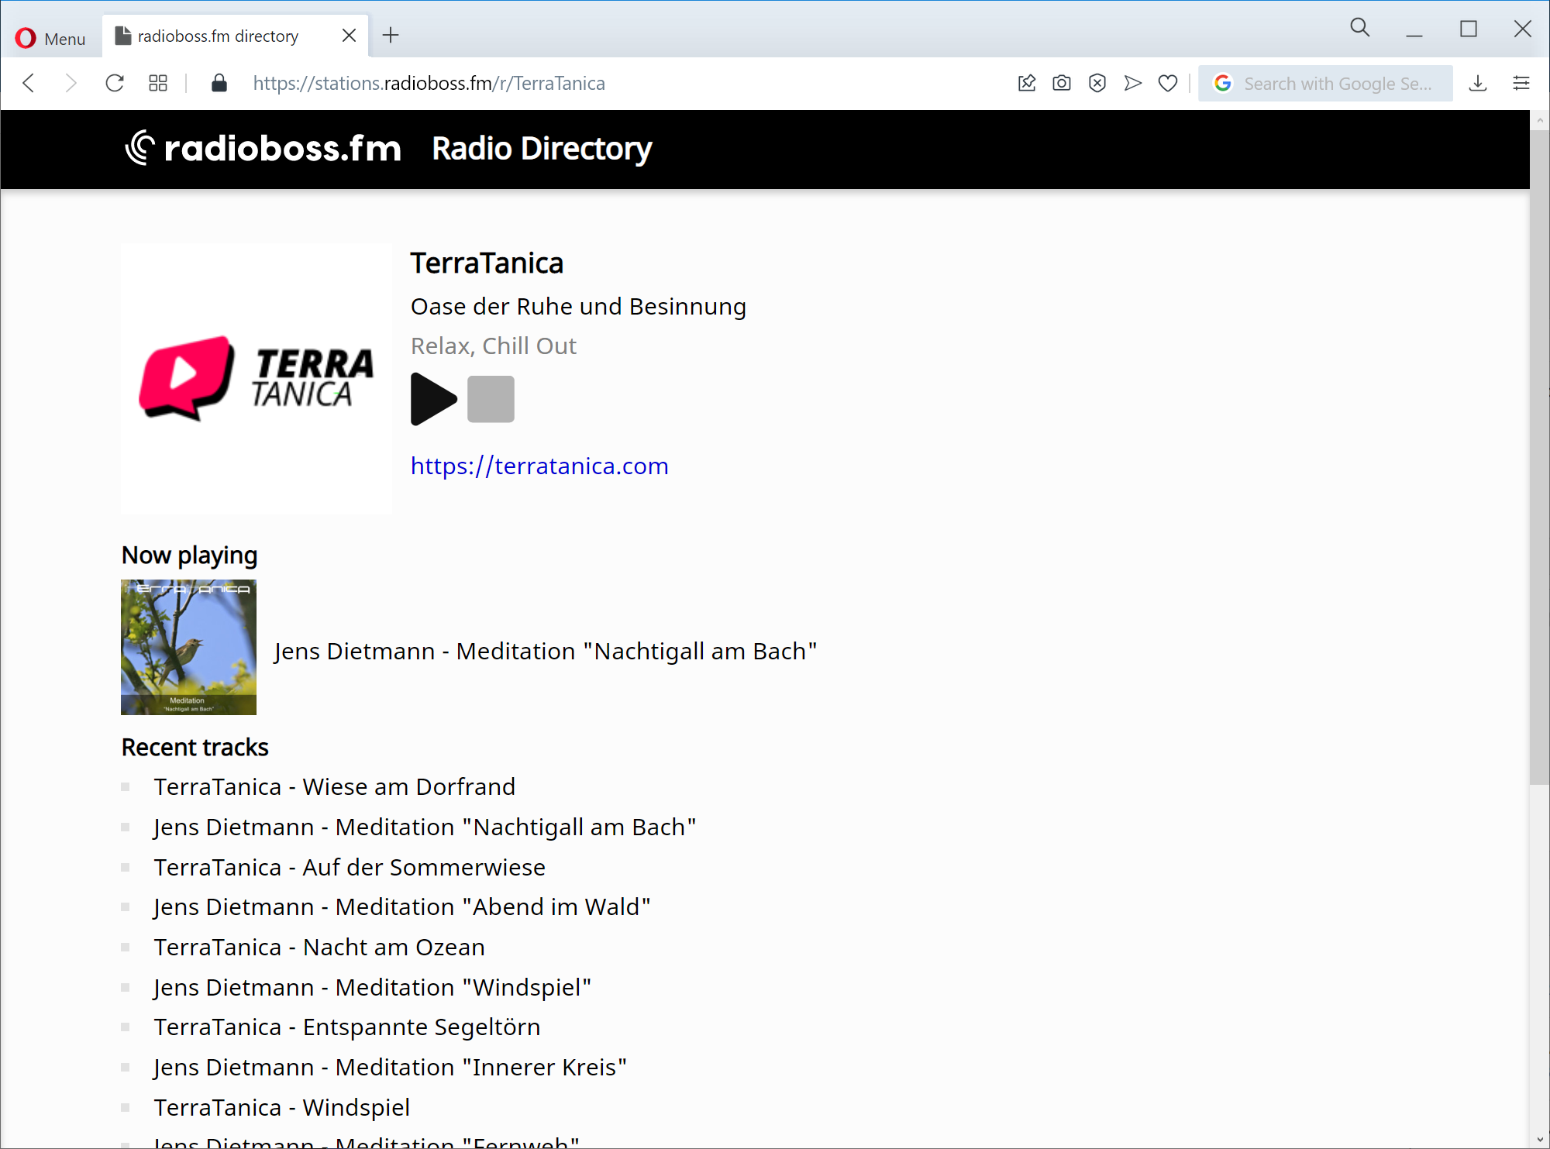Open the Opera Menu button
1550x1149 pixels.
point(50,37)
